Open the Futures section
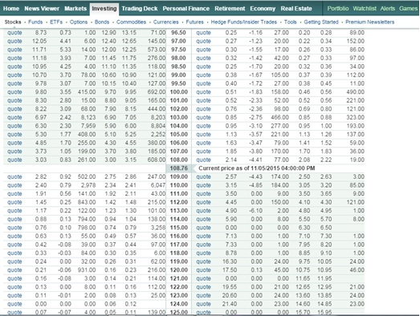Image resolution: width=420 pixels, height=316 pixels. tap(194, 22)
